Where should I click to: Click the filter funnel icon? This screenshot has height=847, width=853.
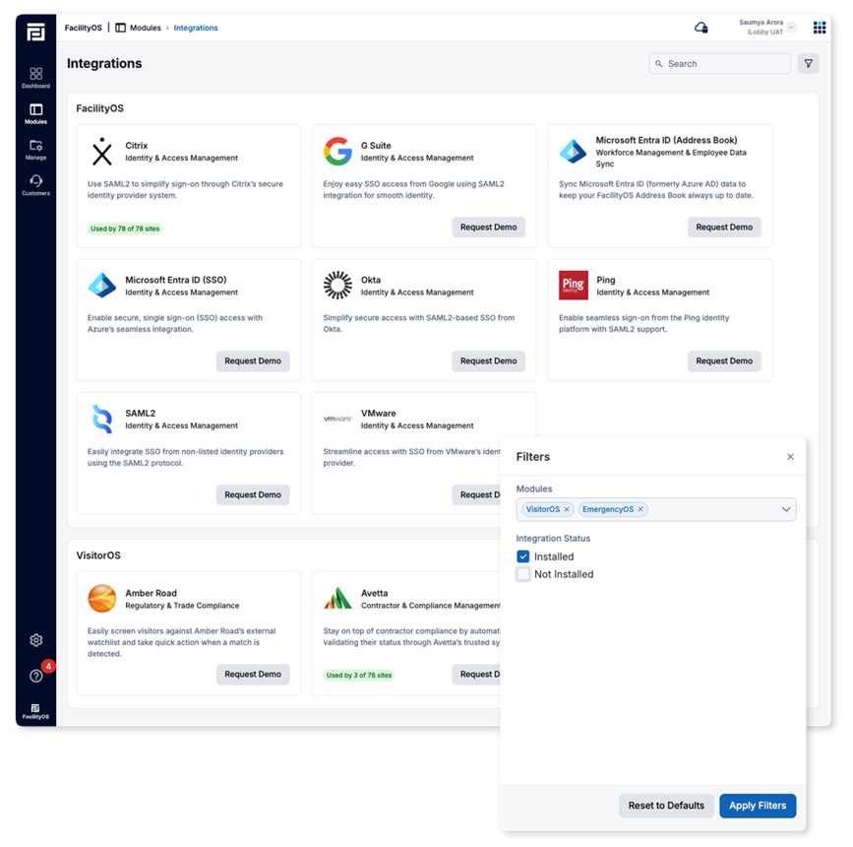point(808,63)
